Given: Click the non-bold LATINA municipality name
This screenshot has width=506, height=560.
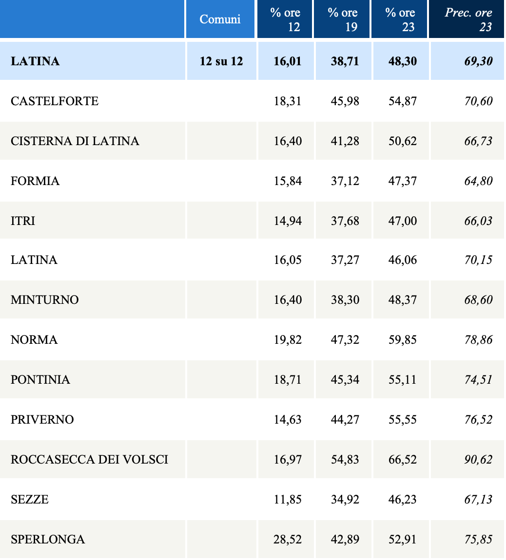Looking at the screenshot, I should (34, 260).
